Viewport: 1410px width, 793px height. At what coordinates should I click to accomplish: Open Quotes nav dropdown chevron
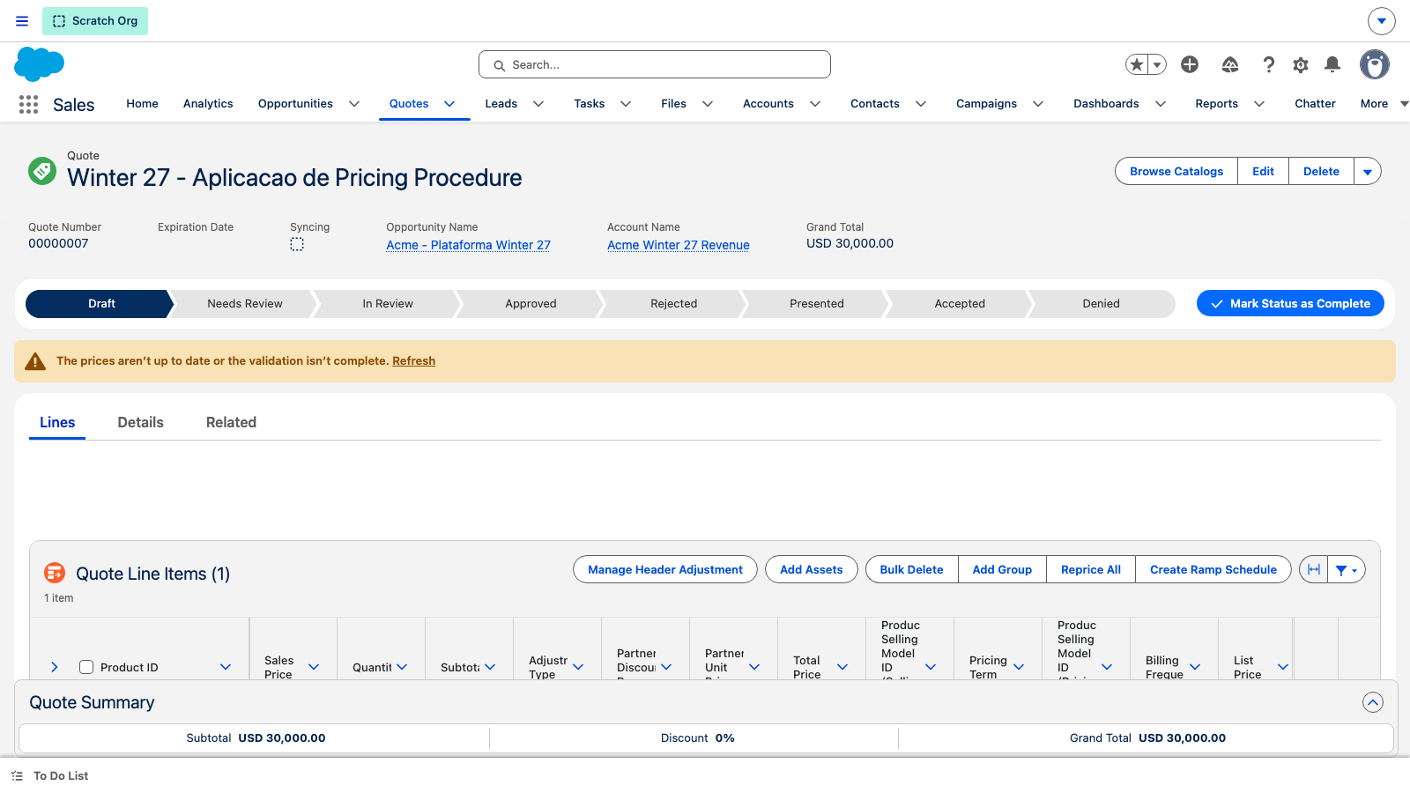(449, 104)
